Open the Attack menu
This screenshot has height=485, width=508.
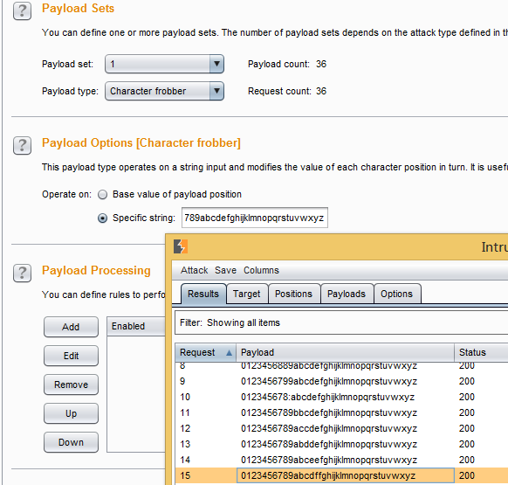[x=194, y=270]
